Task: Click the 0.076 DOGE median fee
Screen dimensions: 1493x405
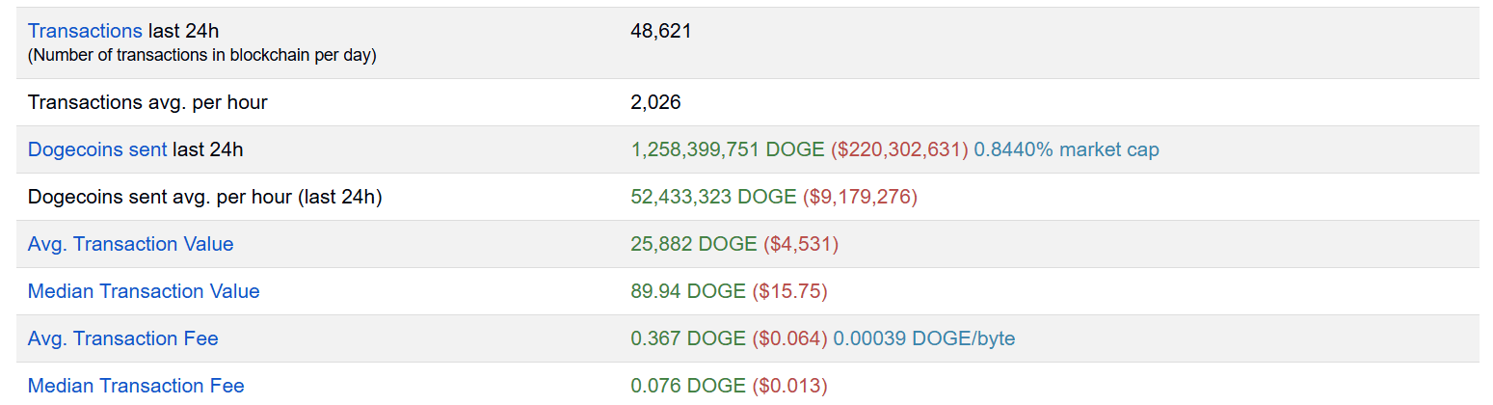Action: 688,386
